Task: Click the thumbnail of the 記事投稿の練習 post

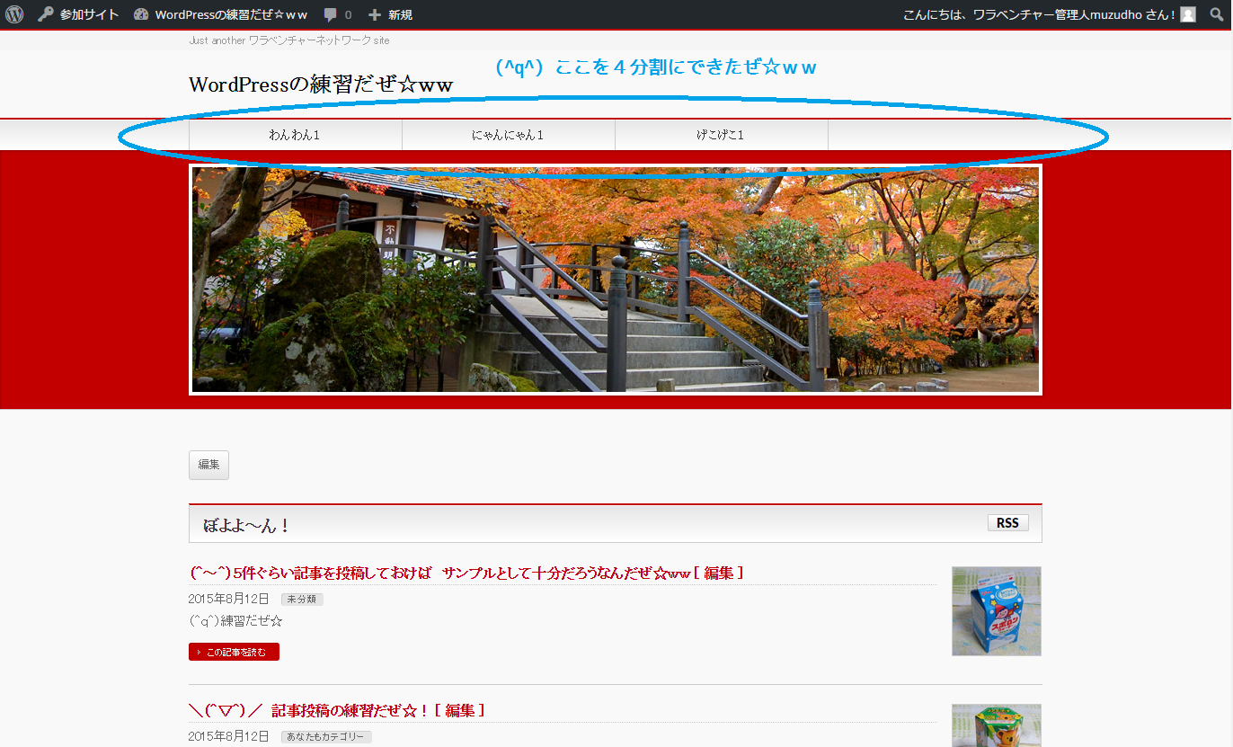Action: [x=997, y=725]
